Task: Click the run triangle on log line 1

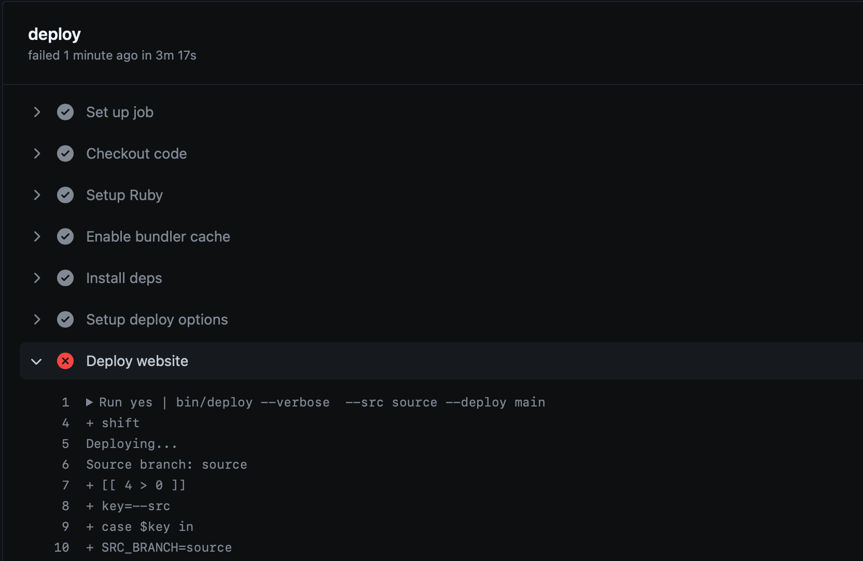Action: (x=89, y=402)
